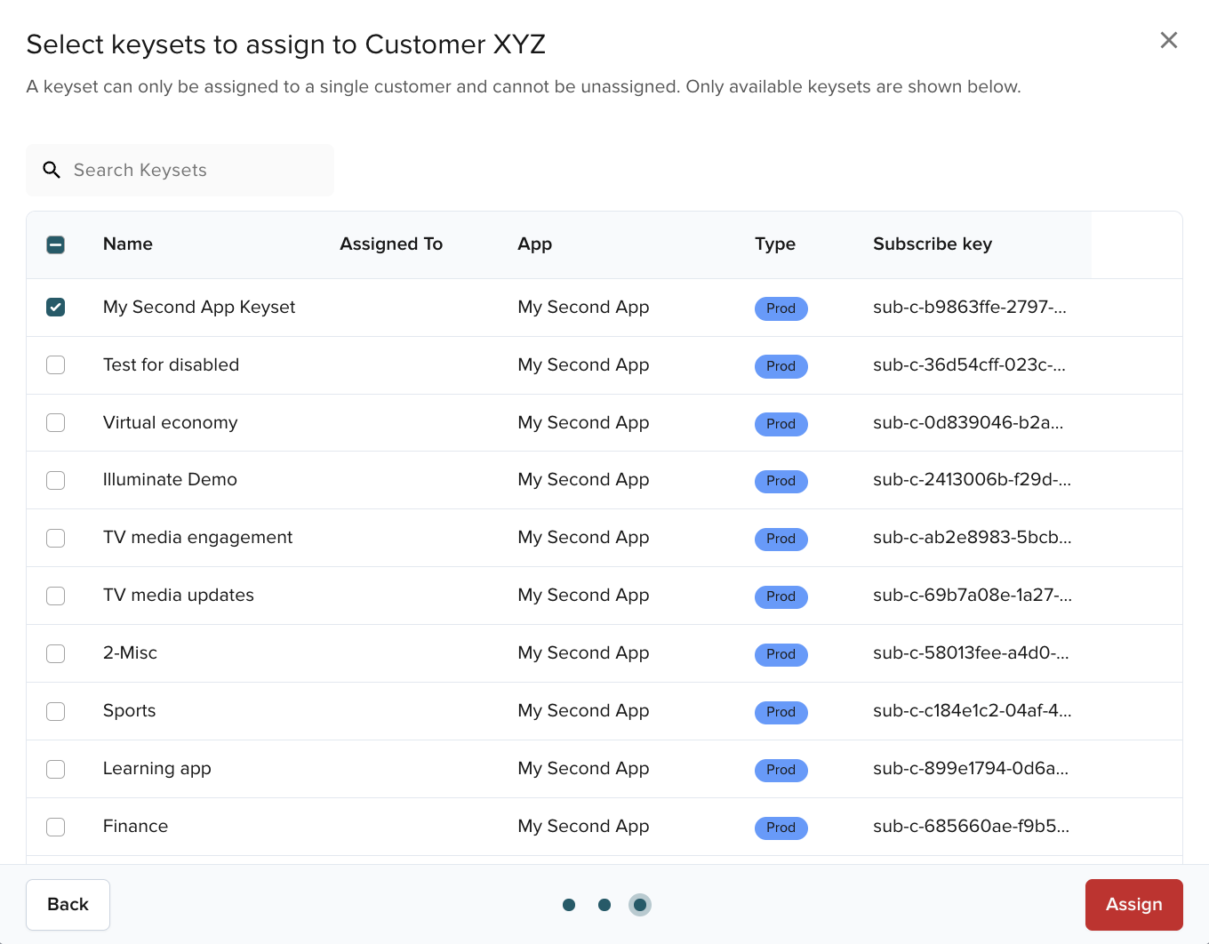
Task: Jump to the first step dot
Action: point(569,905)
